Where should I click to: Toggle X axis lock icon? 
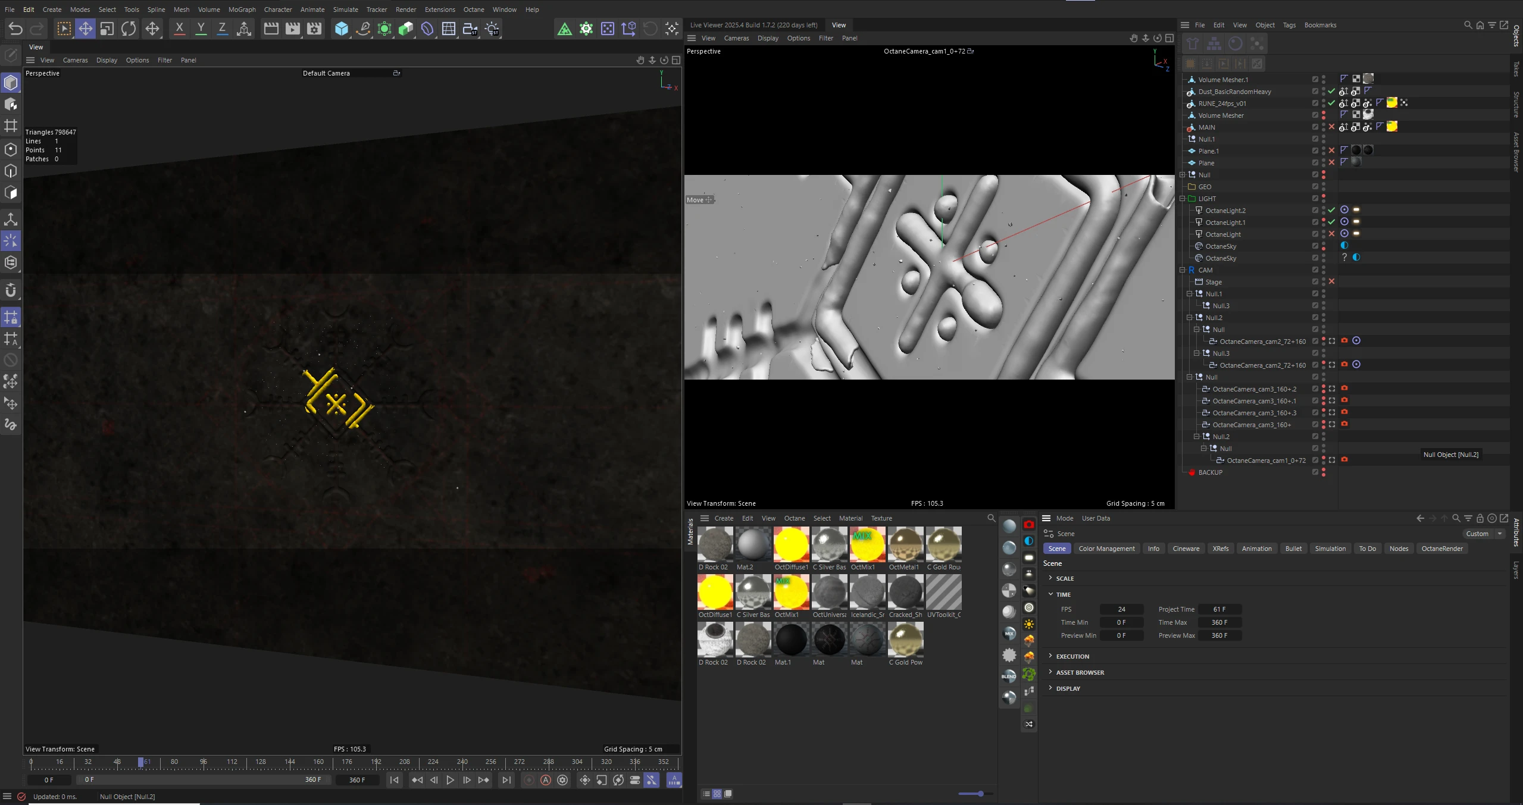(179, 29)
